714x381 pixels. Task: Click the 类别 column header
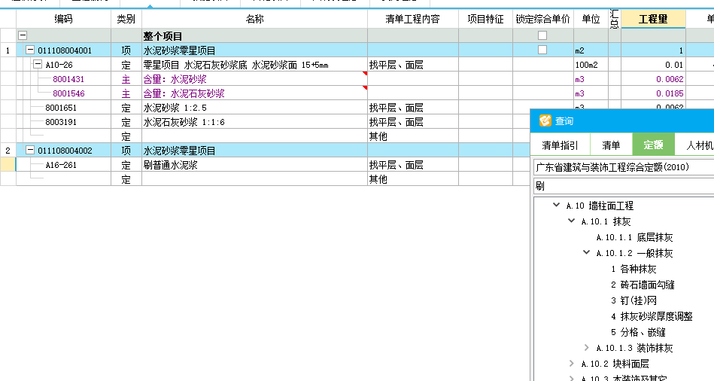(126, 19)
